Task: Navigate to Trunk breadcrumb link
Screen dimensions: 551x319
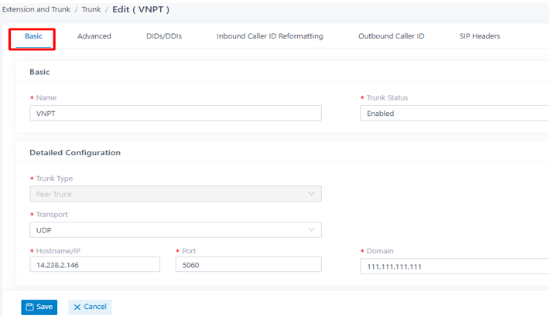Action: [x=91, y=9]
